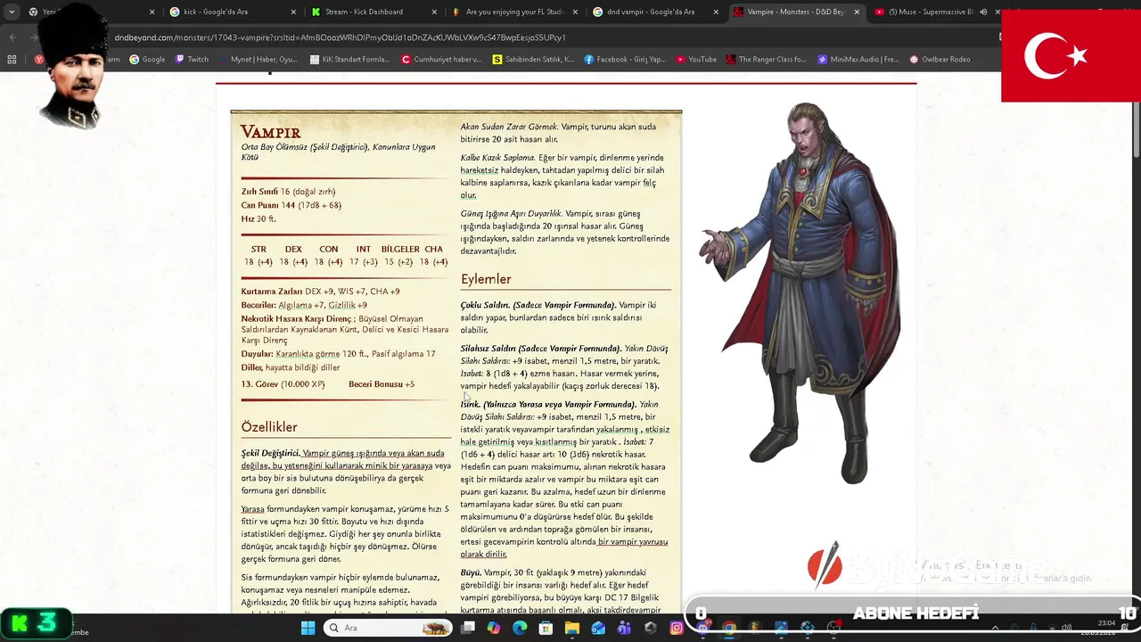Image resolution: width=1141 pixels, height=642 pixels.
Task: Open the kısıtlanmış condition link
Action: pos(554,441)
